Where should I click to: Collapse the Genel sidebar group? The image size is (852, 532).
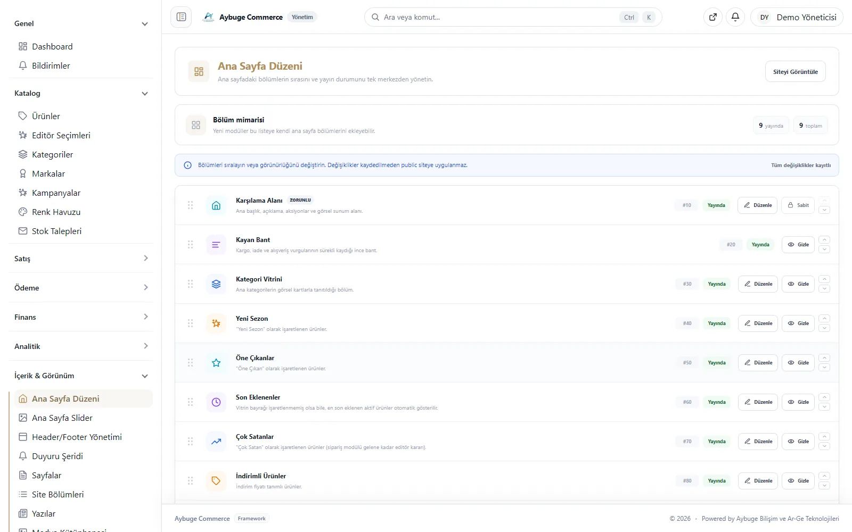[81, 23]
